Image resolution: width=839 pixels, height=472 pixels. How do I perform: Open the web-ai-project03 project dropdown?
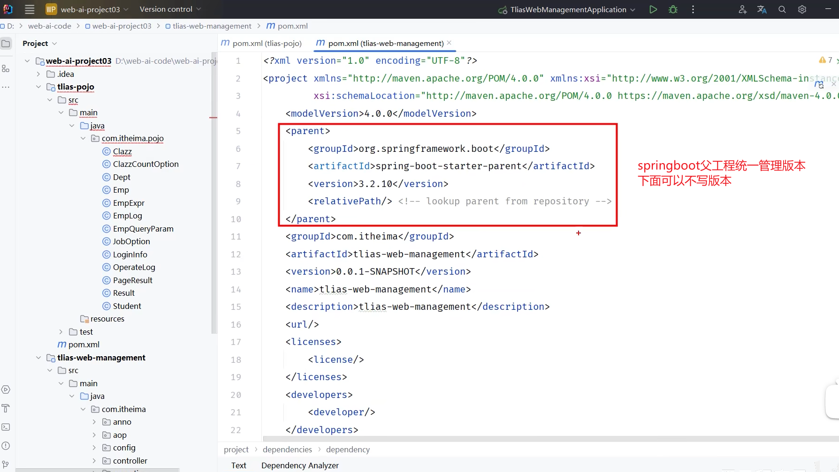tap(87, 9)
